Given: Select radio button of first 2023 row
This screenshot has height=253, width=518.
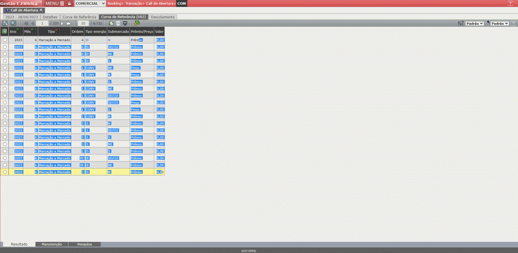Looking at the screenshot, I should point(5,40).
